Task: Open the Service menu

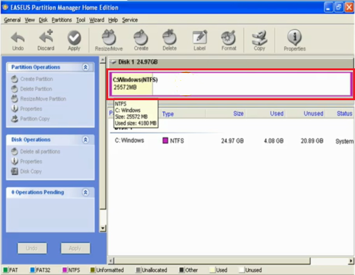Action: tap(130, 20)
